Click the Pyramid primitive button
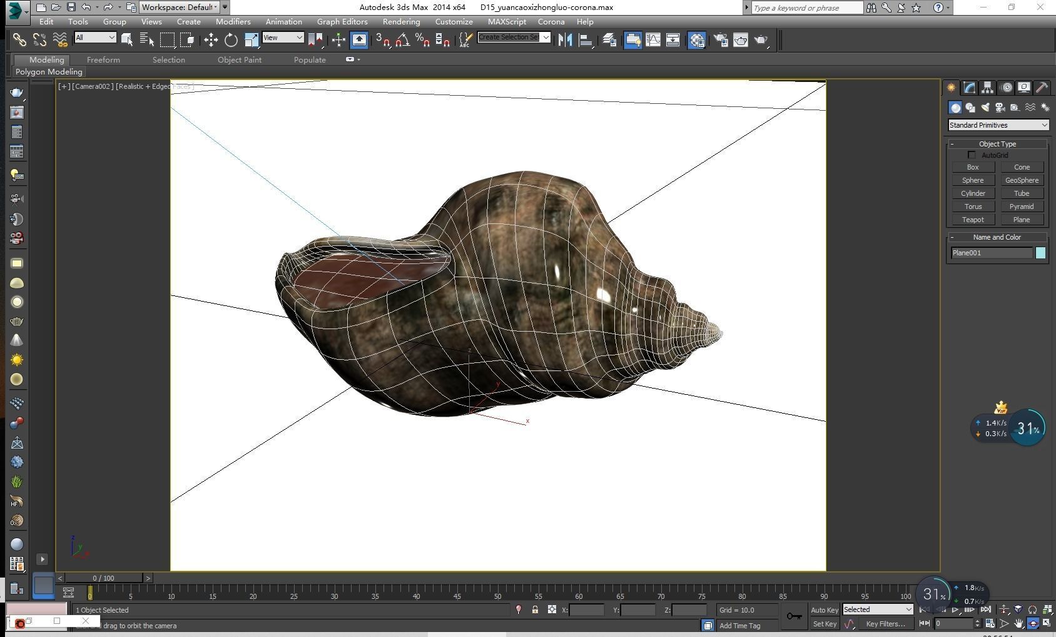 pos(1022,206)
